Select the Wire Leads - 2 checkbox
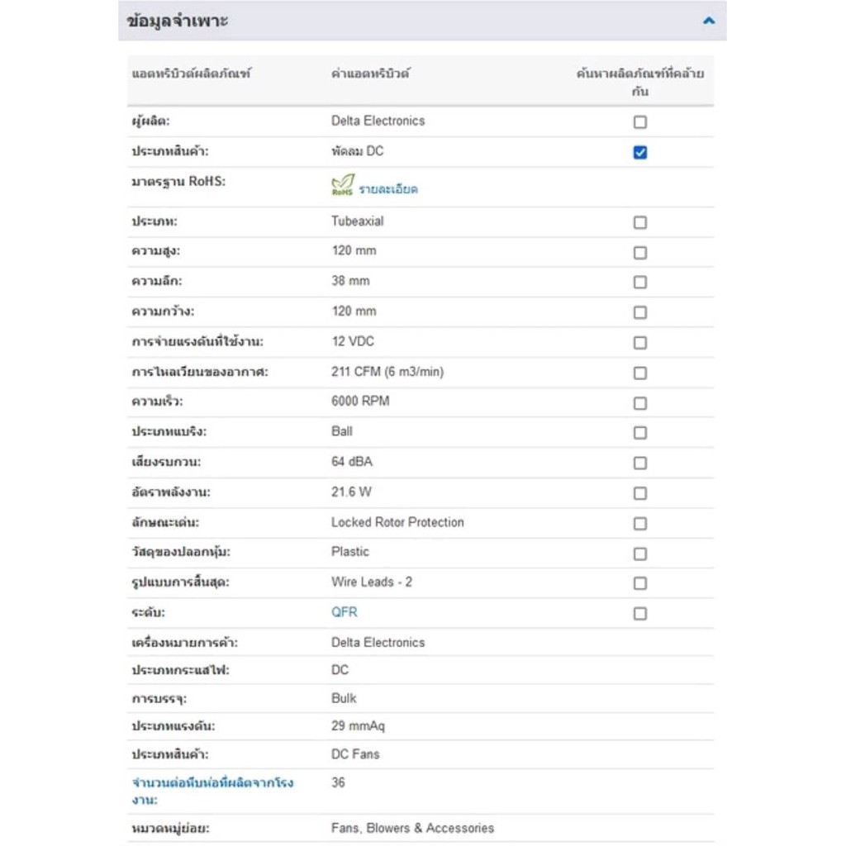The height and width of the screenshot is (846, 846). (639, 583)
